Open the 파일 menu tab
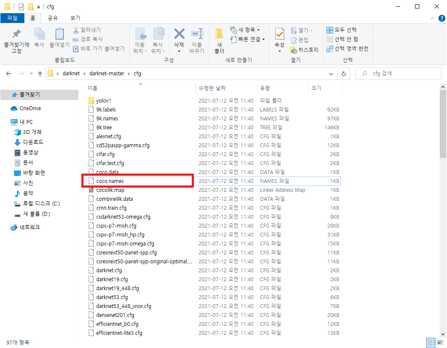 (12, 18)
